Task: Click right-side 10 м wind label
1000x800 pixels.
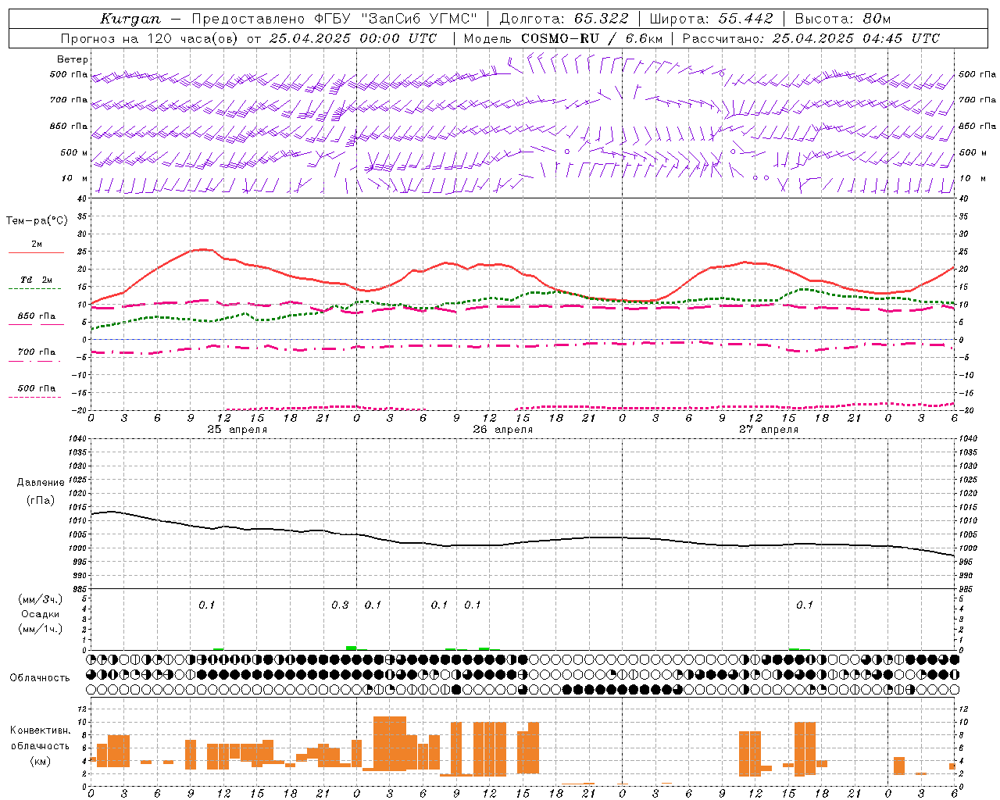Action: pos(972,178)
